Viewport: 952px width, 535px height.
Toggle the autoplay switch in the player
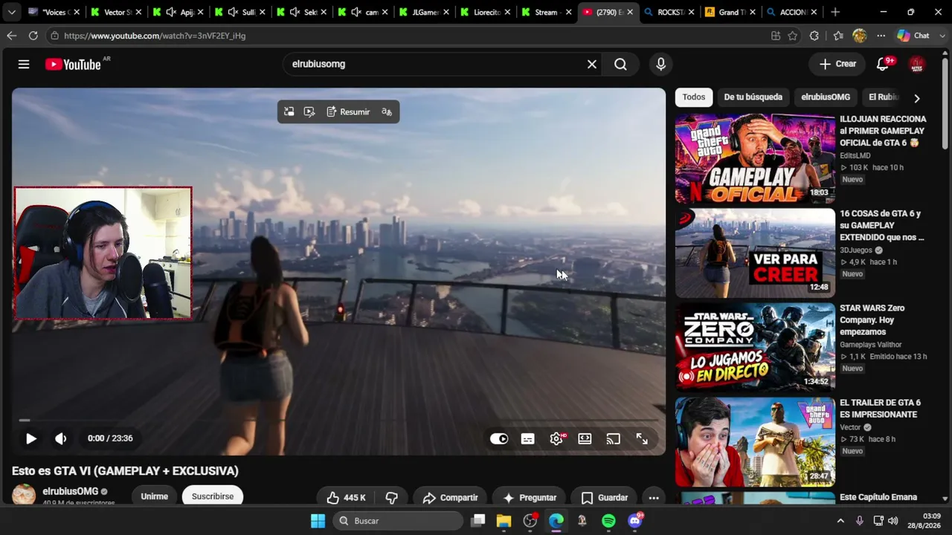tap(499, 439)
